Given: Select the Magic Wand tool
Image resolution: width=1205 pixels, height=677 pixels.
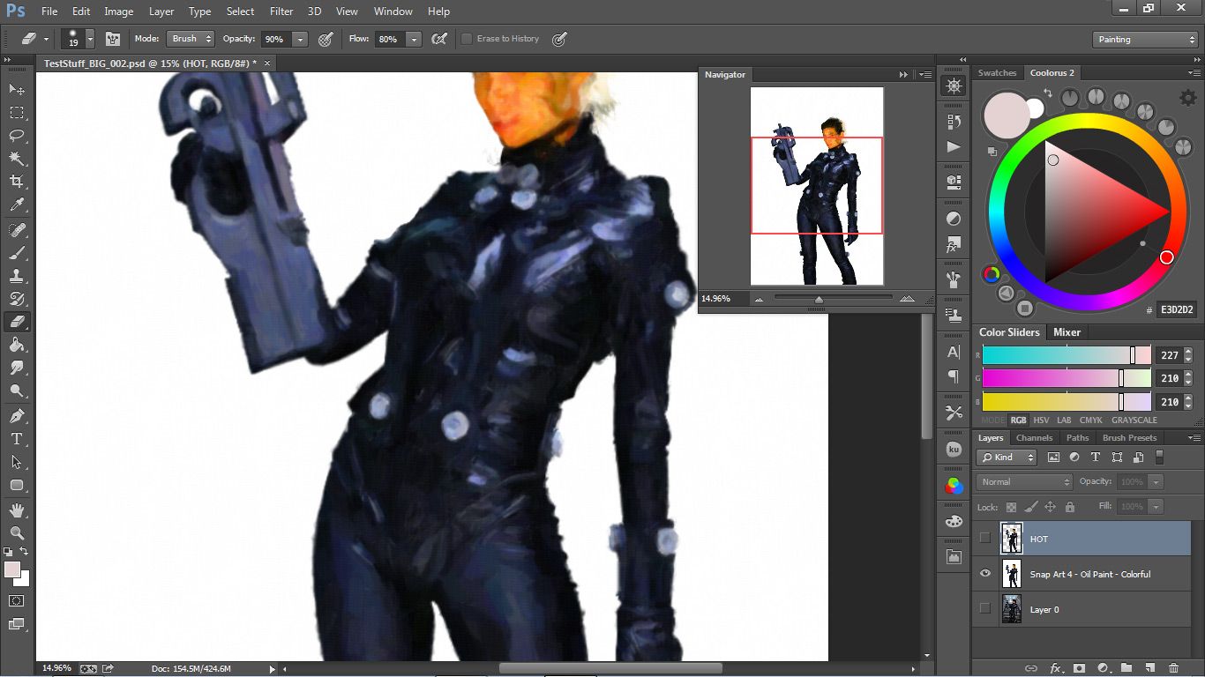Looking at the screenshot, I should click(x=17, y=159).
